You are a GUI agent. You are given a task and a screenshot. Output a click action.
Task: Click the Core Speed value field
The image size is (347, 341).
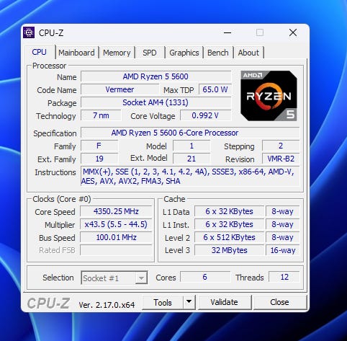[x=116, y=211]
